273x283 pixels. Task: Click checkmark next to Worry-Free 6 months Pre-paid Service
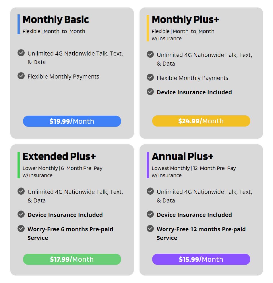tap(21, 228)
